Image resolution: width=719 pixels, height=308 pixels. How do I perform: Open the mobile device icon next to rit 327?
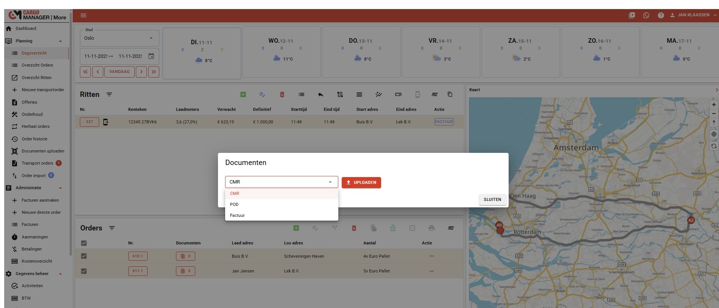tap(106, 122)
